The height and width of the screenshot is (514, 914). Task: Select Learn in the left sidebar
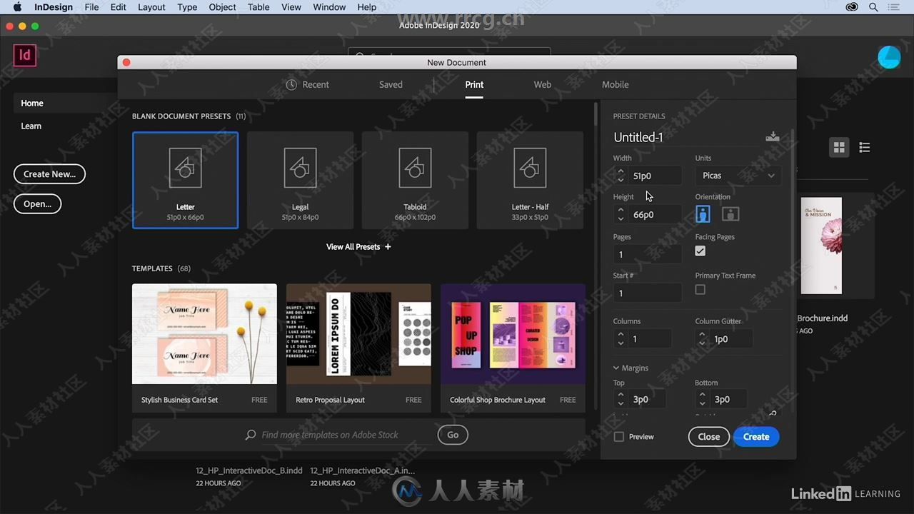31,126
